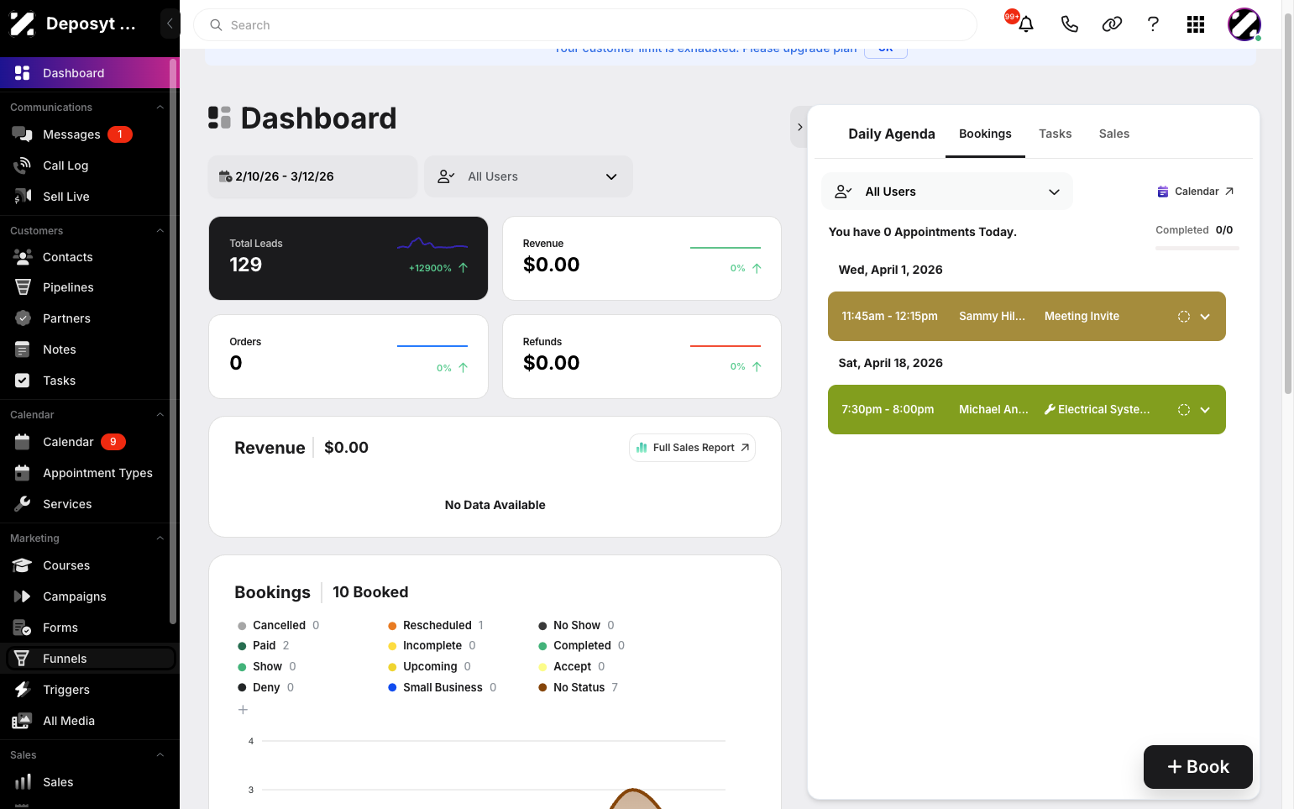
Task: Toggle the Paid booking status legend
Action: 264,645
